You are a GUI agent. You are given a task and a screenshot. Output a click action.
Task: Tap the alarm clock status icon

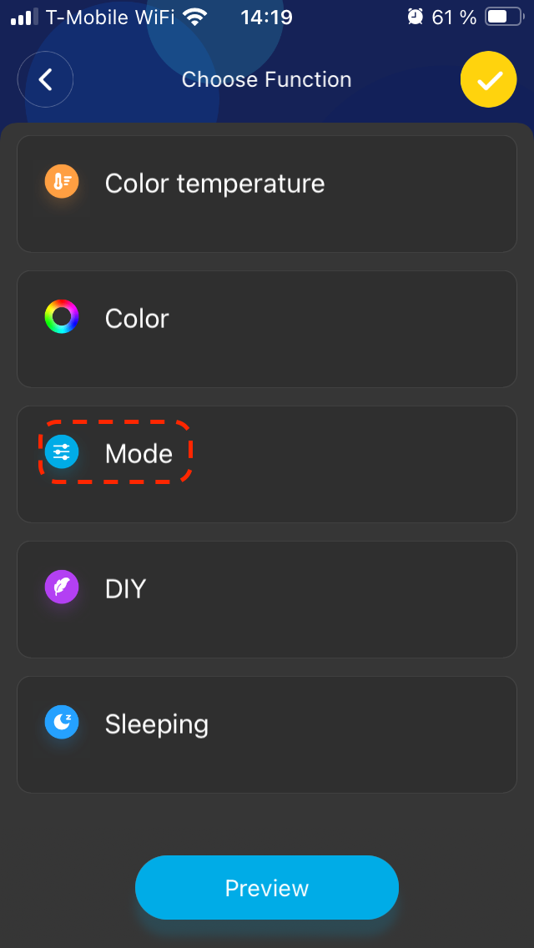click(x=415, y=17)
